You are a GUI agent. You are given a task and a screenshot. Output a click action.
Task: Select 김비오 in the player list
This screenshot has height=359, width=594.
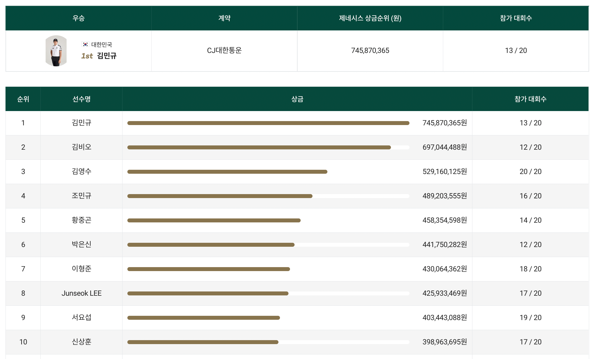81,147
